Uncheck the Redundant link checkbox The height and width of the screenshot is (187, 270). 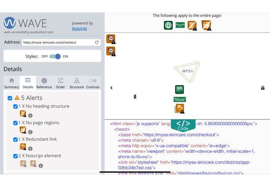pos(15,139)
